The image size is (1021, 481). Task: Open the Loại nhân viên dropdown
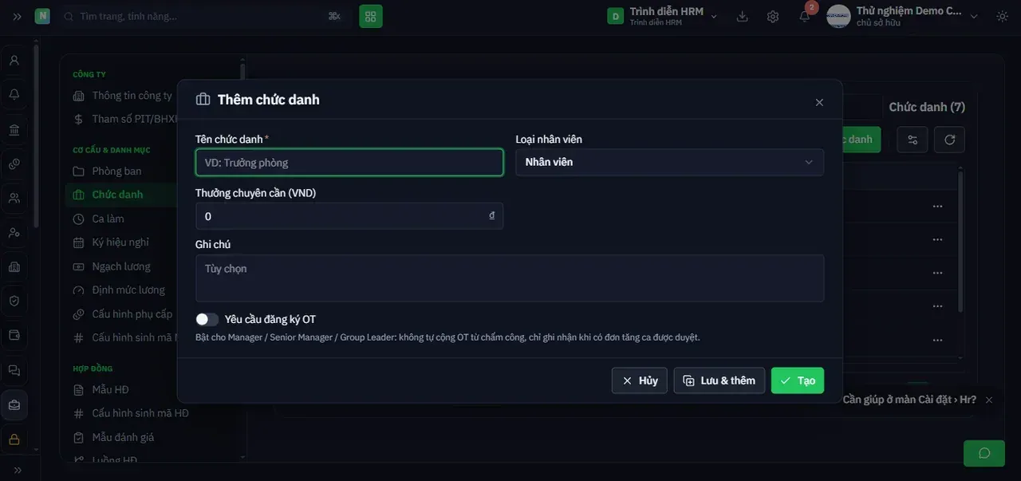coord(670,162)
